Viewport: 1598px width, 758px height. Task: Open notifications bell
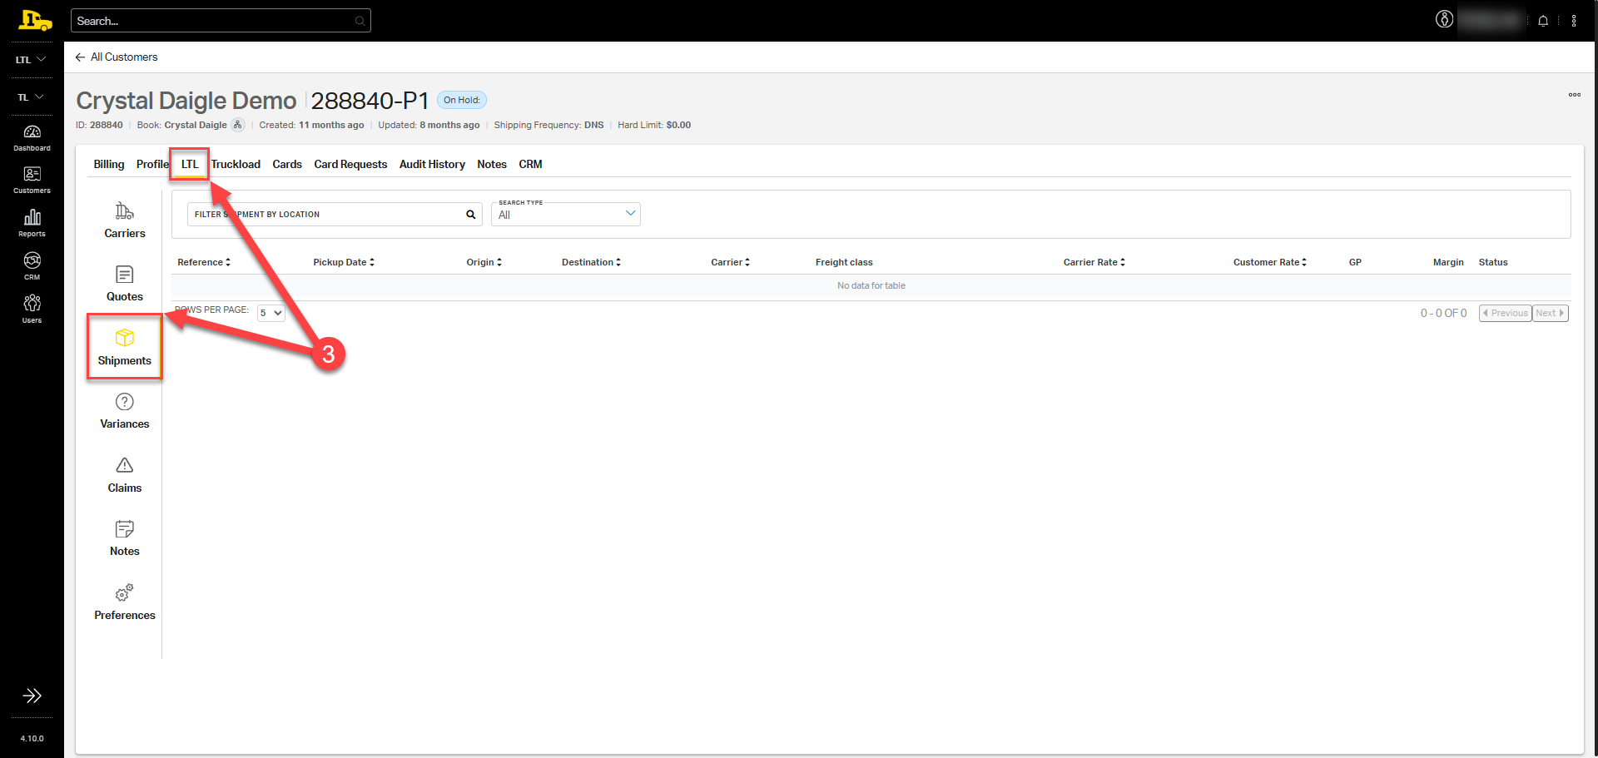1543,21
